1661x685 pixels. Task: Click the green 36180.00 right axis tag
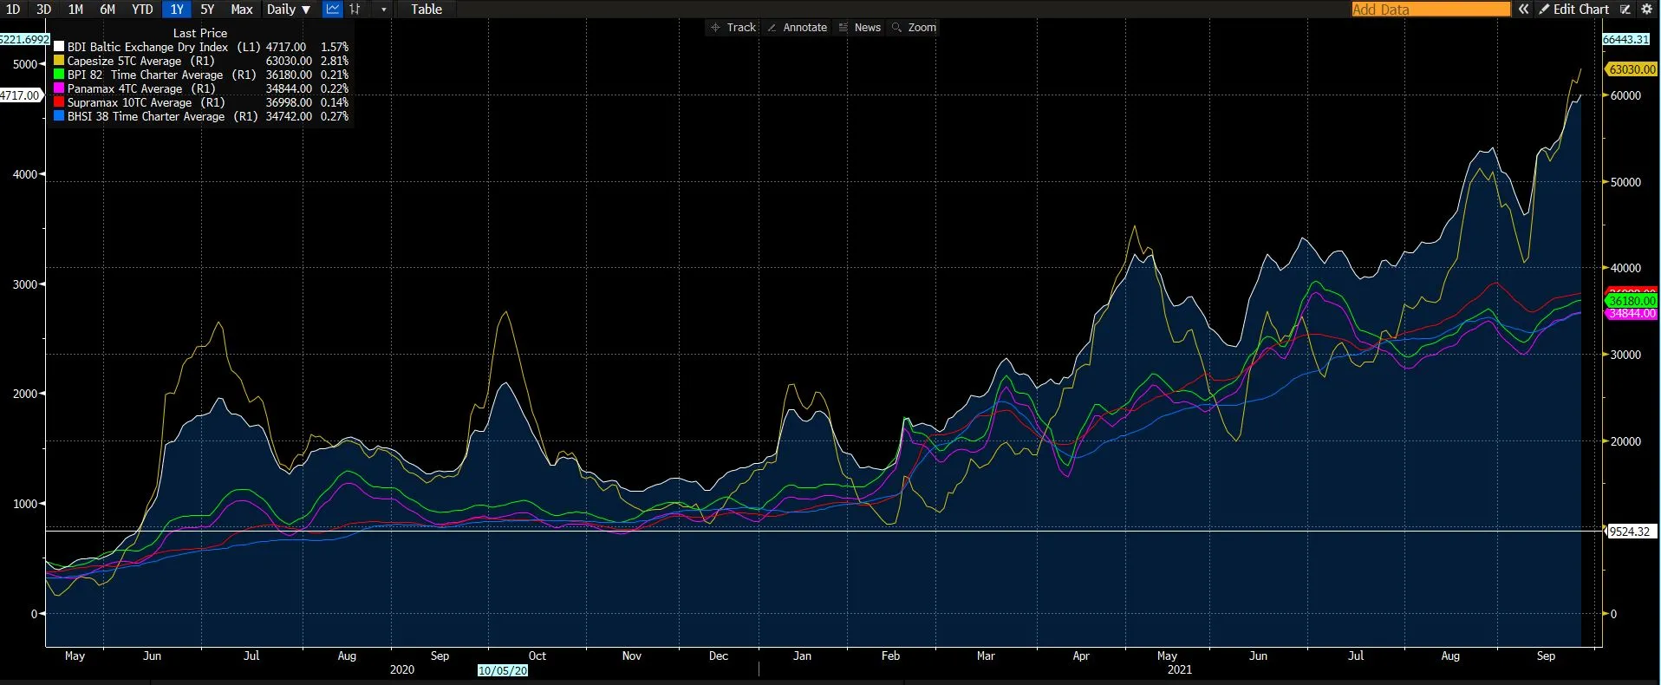tap(1632, 301)
